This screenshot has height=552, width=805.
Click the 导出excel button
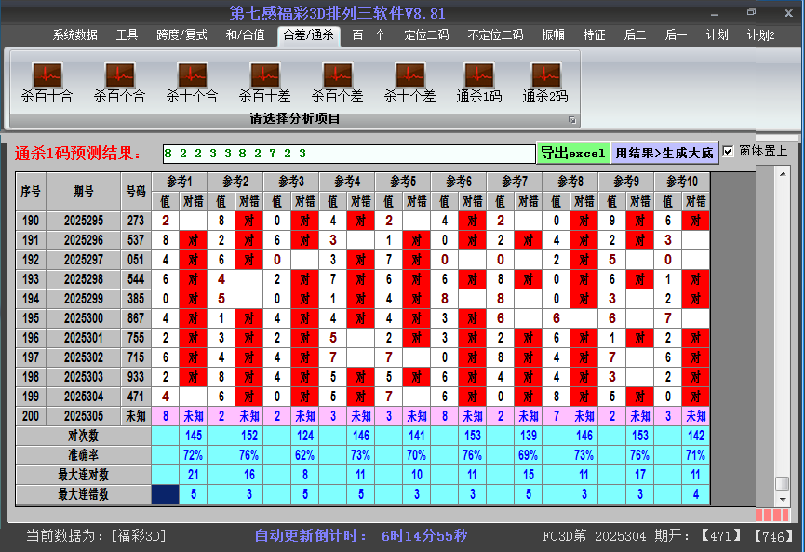572,153
